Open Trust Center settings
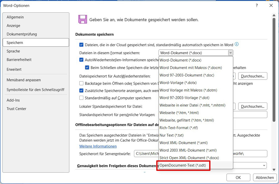This screenshot has width=279, height=184. [36, 109]
